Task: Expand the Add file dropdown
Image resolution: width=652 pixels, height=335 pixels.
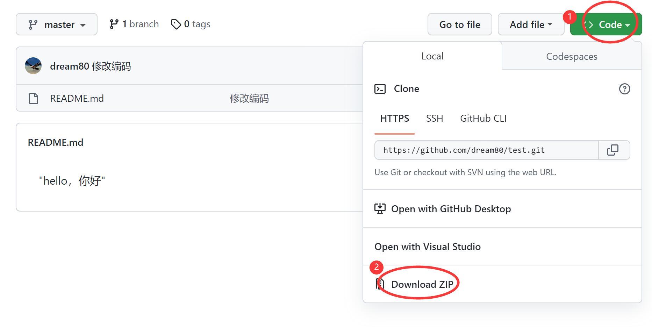Action: (x=531, y=24)
